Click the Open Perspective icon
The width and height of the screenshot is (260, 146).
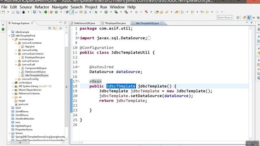[x=238, y=17]
